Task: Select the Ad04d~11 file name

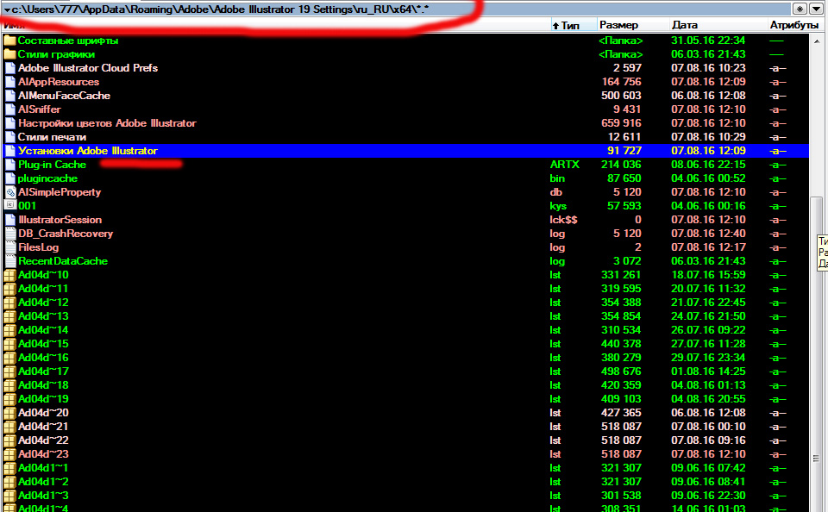Action: pos(43,289)
